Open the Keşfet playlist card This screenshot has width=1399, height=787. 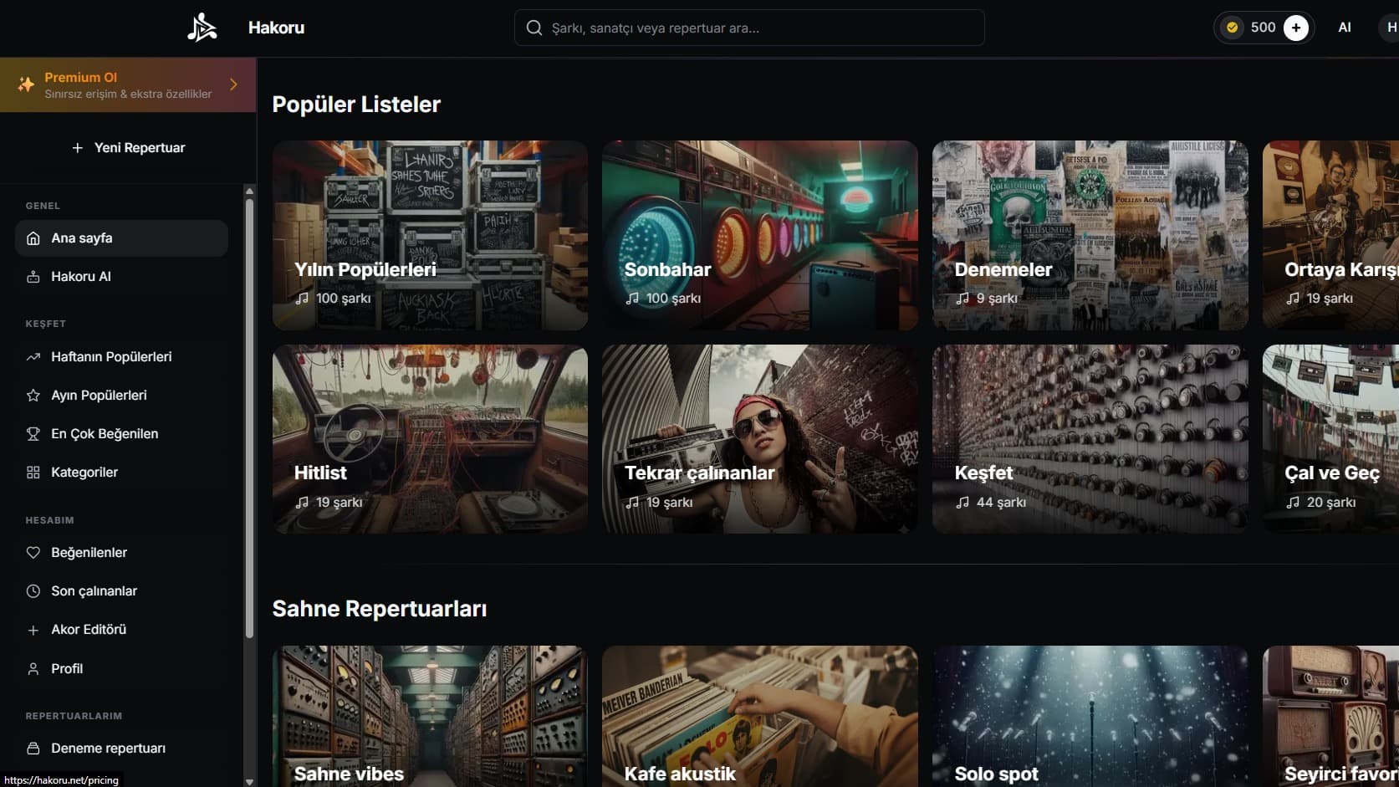[x=1090, y=439]
